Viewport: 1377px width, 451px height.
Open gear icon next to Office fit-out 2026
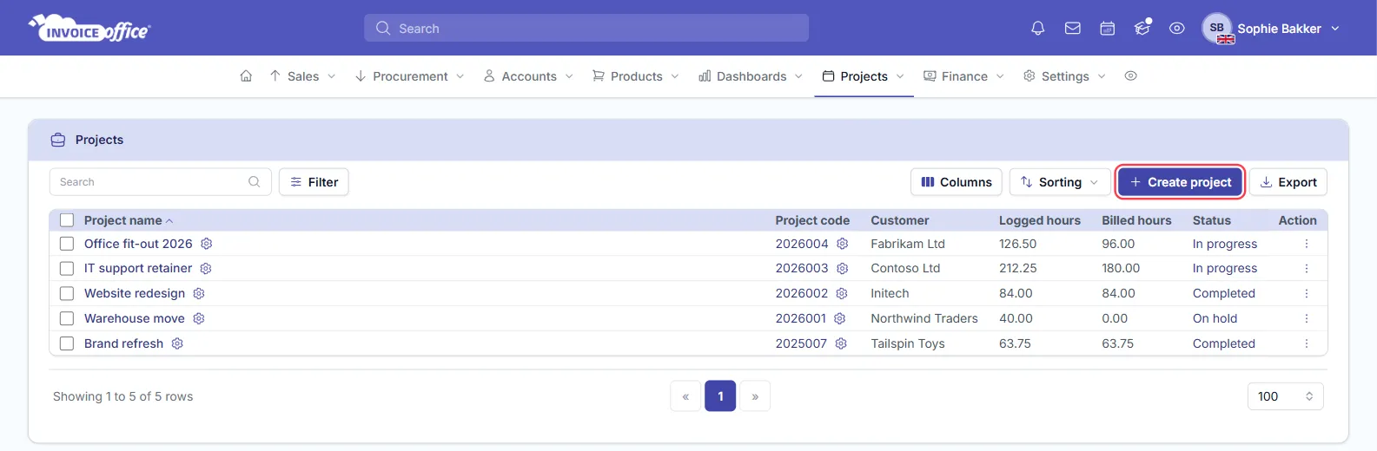tap(207, 244)
